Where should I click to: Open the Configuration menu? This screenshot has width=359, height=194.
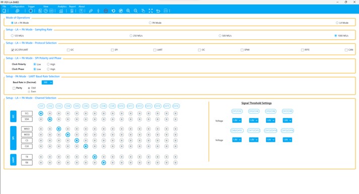pos(18,7)
